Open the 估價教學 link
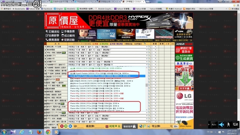240x135 pixels. click(x=52, y=36)
